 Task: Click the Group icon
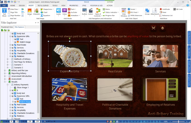pyautogui.click(x=147, y=12)
